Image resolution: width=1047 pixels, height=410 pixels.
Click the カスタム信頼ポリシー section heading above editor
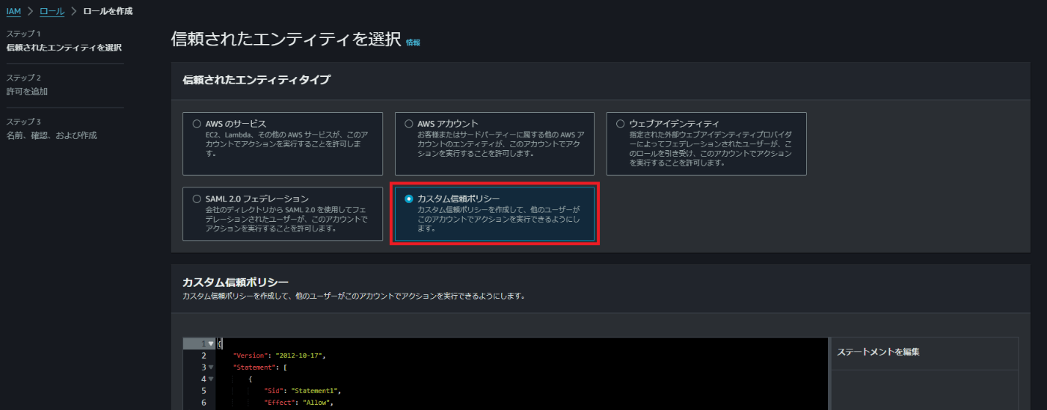click(236, 282)
